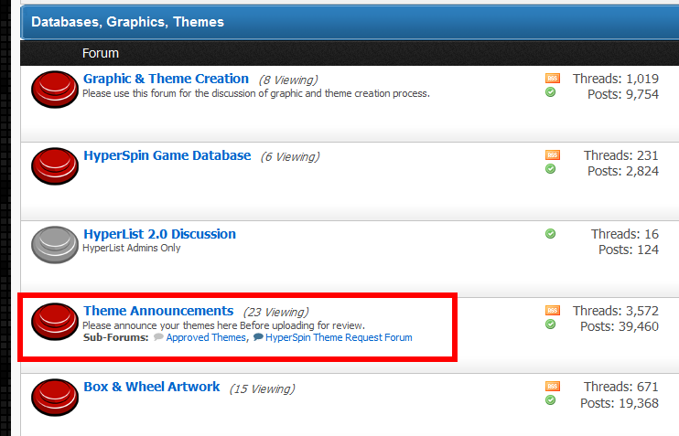Click the "(23 Viewing)" text

pos(275,313)
